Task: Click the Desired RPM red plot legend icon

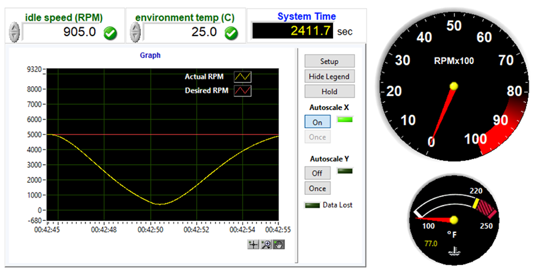Action: click(243, 91)
